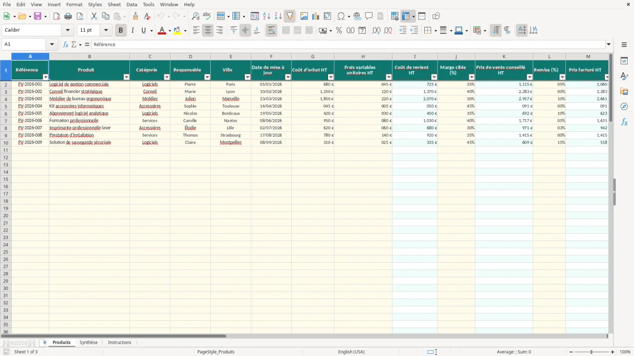Click the Sort Ascending icon

[267, 16]
